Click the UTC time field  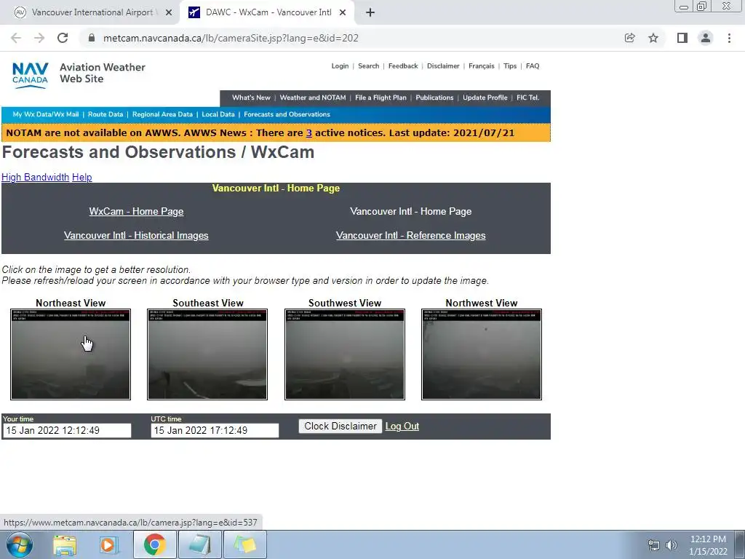(215, 431)
